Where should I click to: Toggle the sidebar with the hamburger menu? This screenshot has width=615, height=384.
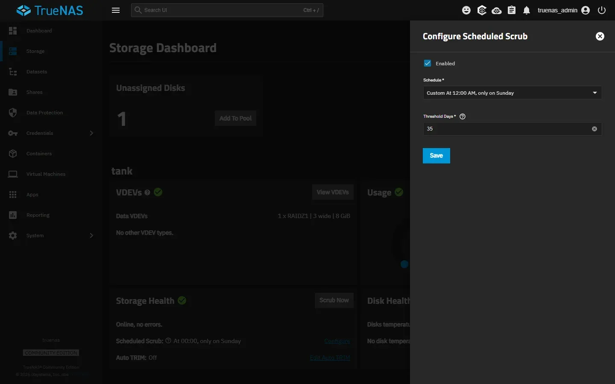pyautogui.click(x=116, y=10)
